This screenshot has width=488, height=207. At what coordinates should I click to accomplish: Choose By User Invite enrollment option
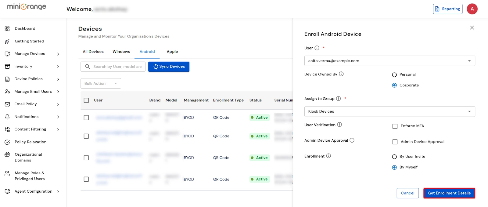(x=394, y=157)
